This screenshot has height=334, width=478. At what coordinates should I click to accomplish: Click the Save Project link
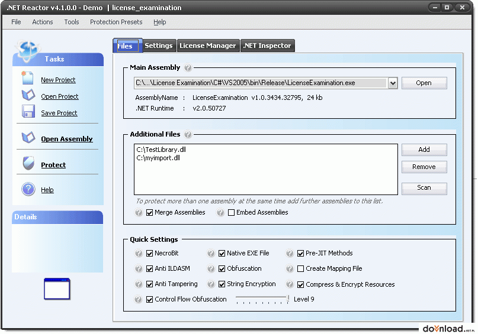pos(59,113)
